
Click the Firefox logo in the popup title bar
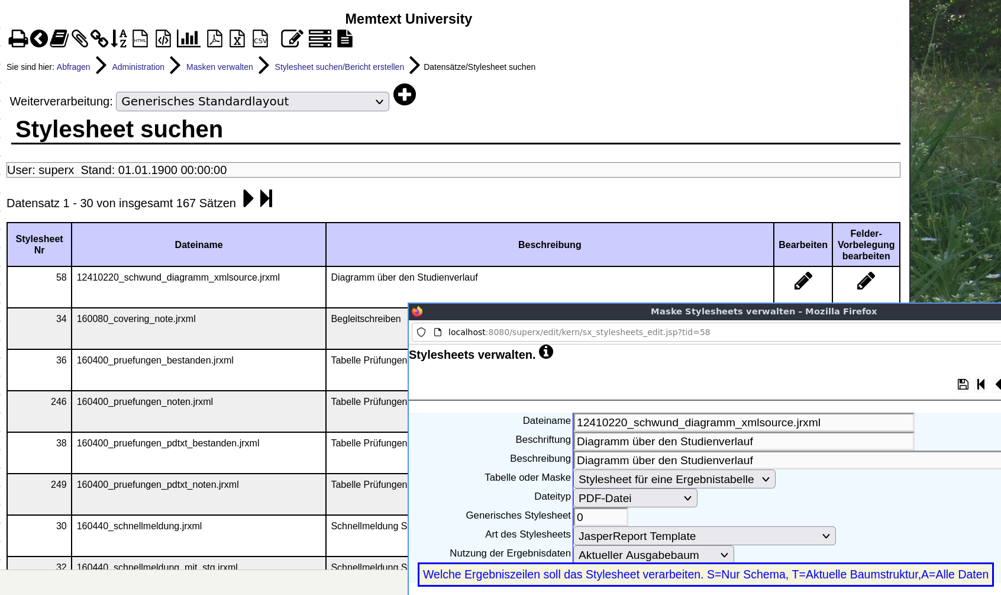[x=417, y=311]
